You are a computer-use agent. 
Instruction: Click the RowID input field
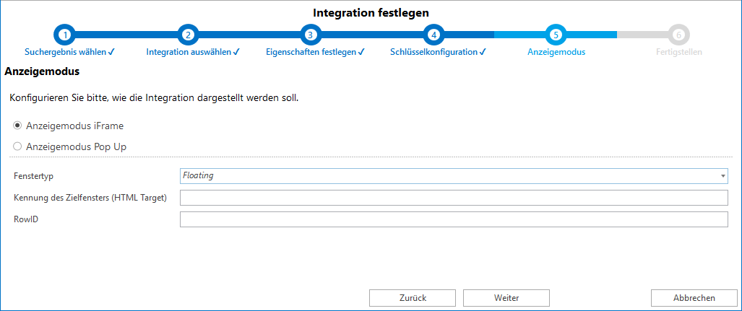(453, 219)
